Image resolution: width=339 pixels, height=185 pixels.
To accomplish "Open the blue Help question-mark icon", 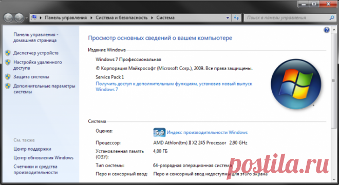I will click(327, 30).
